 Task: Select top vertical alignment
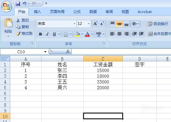click(x=112, y=24)
